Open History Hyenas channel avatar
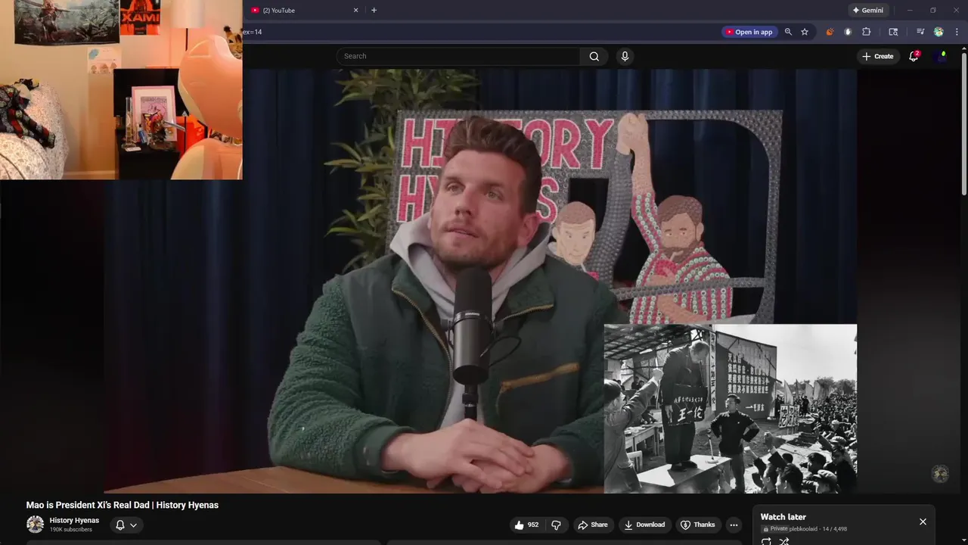Image resolution: width=968 pixels, height=545 pixels. (35, 525)
